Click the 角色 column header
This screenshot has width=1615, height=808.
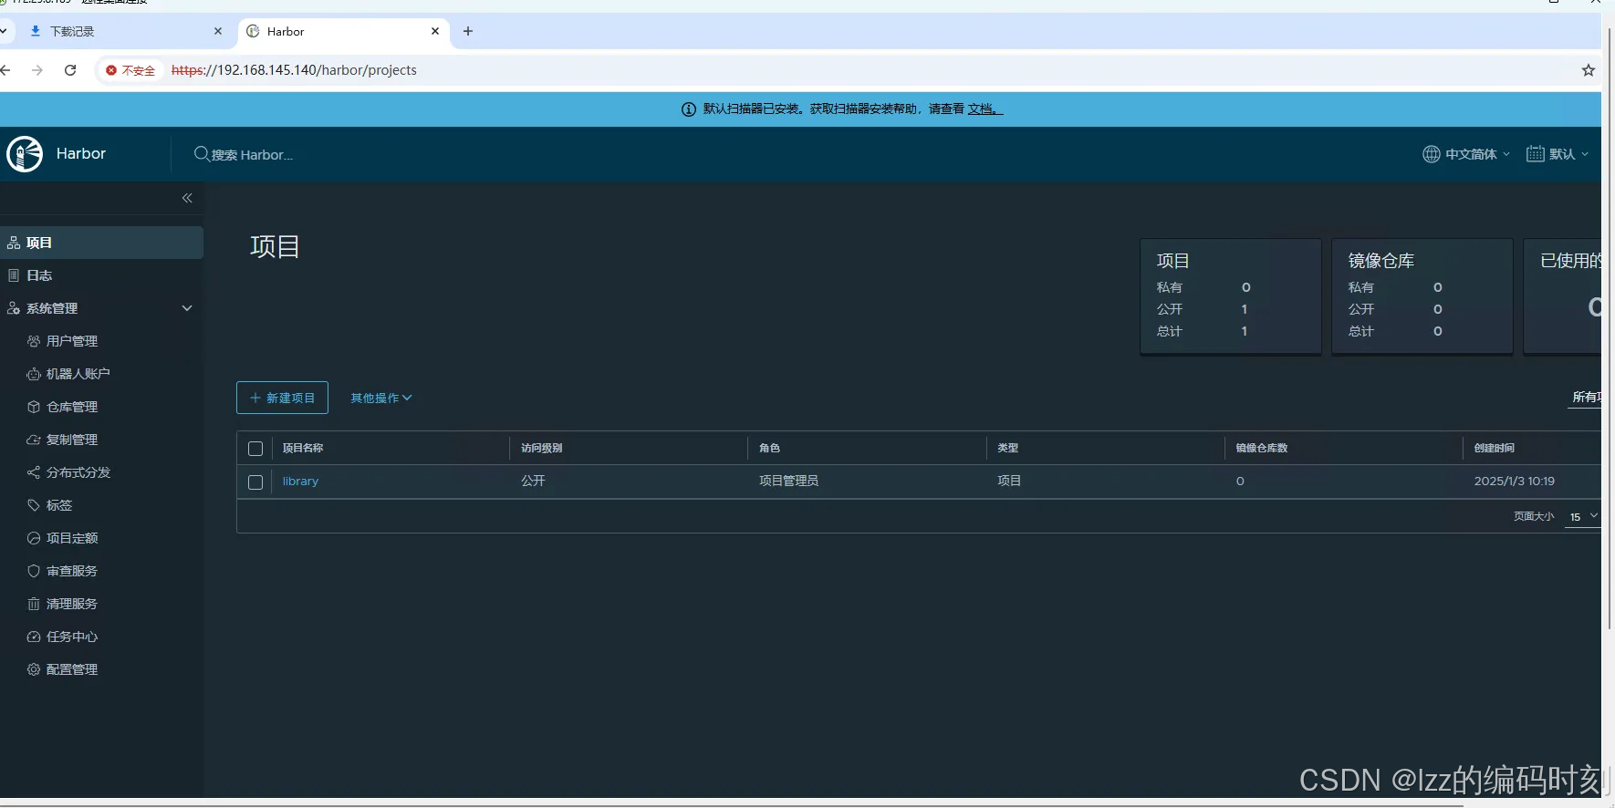769,448
